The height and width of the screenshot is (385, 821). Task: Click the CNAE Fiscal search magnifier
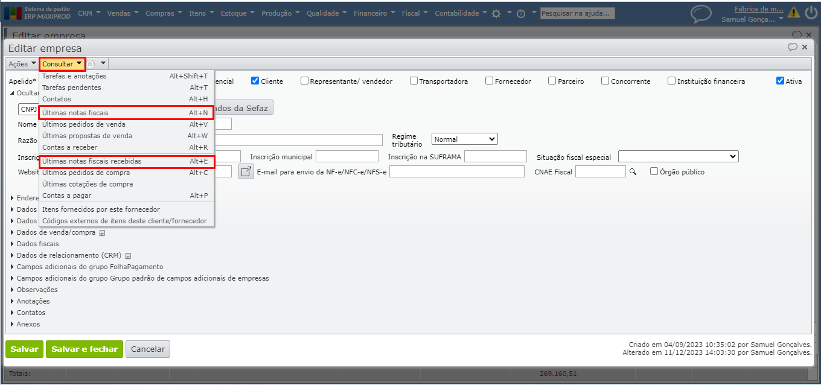633,172
